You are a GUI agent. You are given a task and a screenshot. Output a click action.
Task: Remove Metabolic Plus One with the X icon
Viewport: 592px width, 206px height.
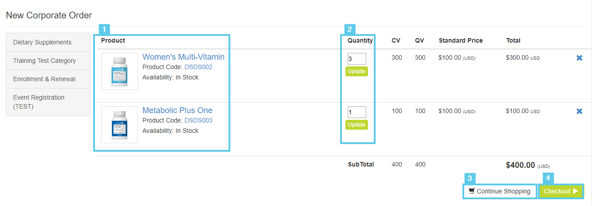(x=579, y=111)
